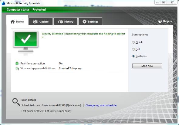Select the Custom scan radio button
Image resolution: width=179 pixels, height=125 pixels.
[x=133, y=56]
